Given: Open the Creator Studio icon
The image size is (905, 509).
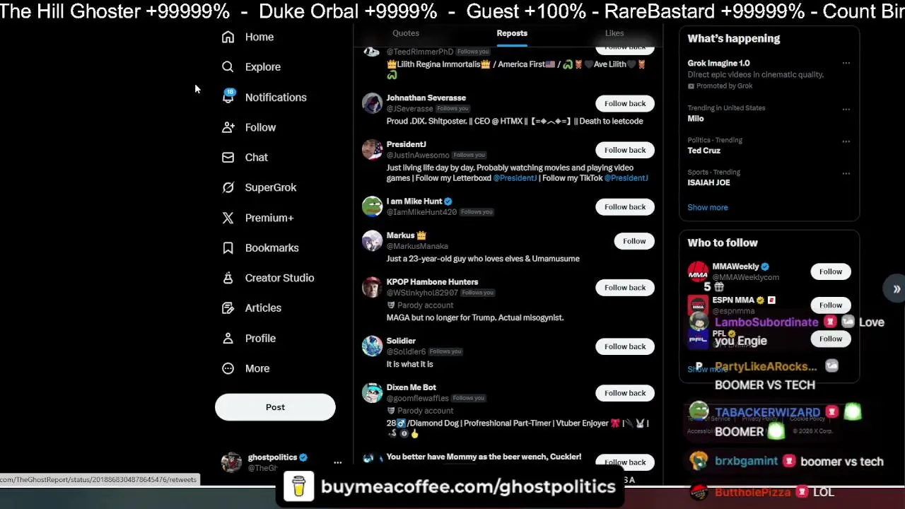Looking at the screenshot, I should (228, 278).
